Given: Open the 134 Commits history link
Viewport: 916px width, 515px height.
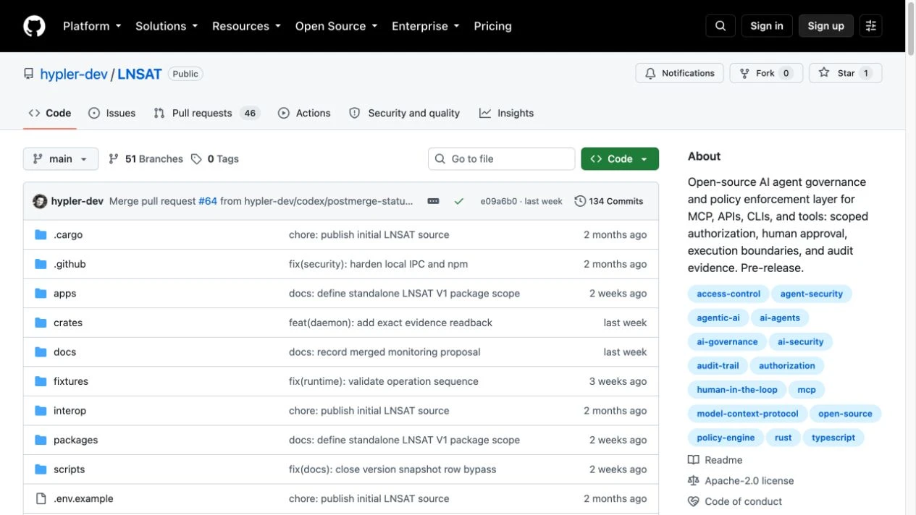Looking at the screenshot, I should point(609,201).
